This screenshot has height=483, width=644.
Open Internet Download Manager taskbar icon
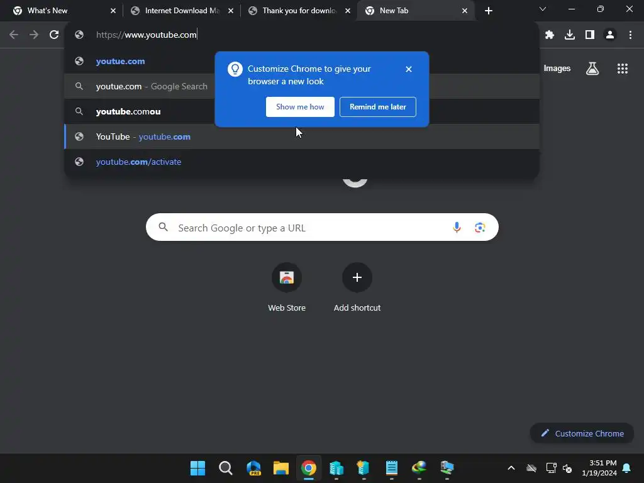coord(419,467)
